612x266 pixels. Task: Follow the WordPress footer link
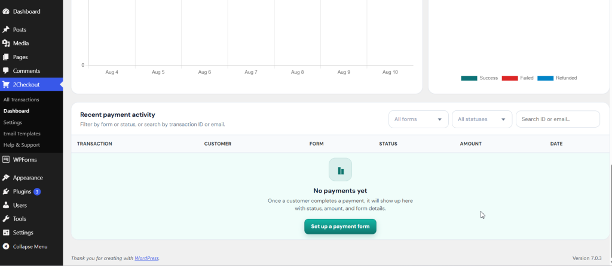147,258
